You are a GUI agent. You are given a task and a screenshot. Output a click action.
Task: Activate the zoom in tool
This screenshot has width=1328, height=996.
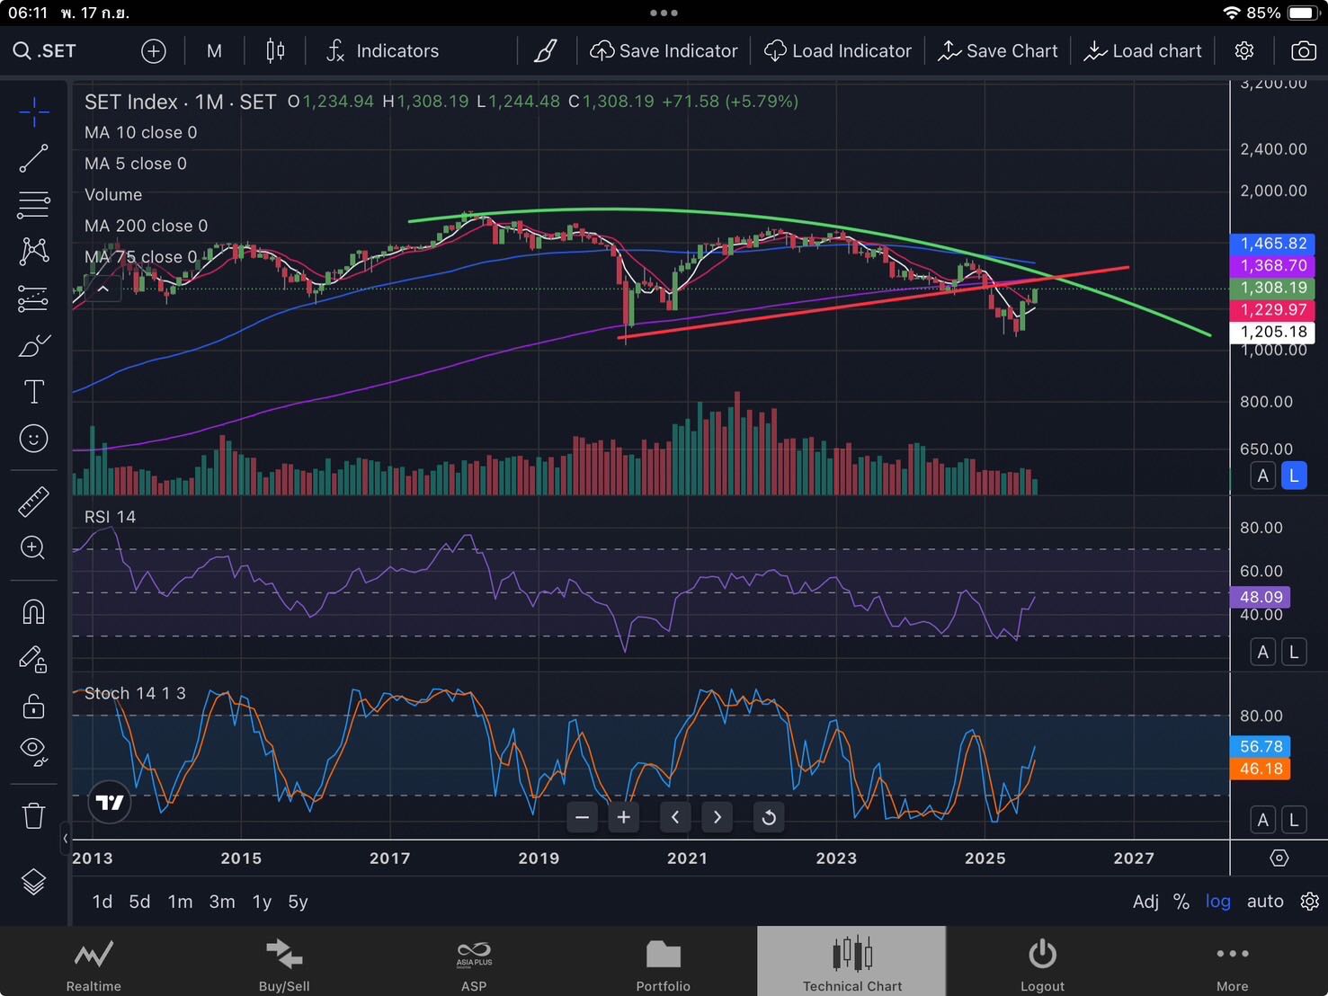[33, 548]
